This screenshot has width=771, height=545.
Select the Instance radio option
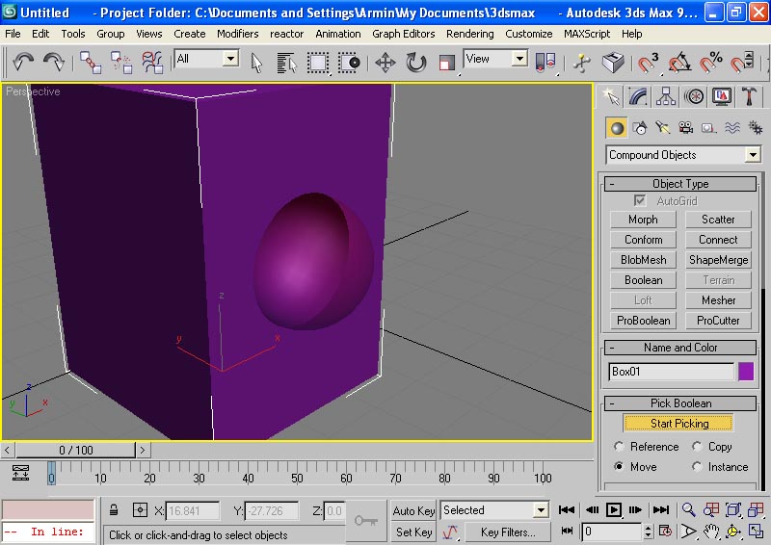(x=697, y=467)
